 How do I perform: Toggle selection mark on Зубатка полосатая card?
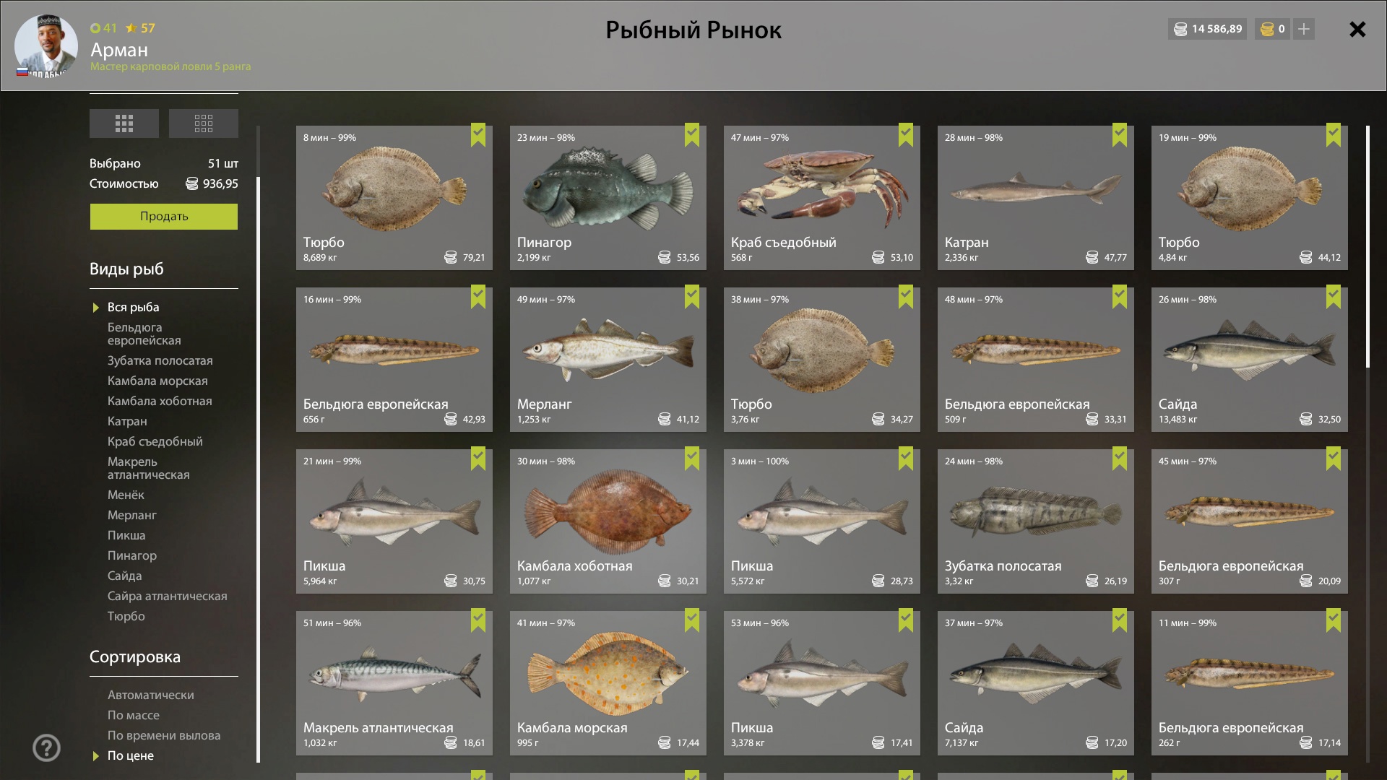pos(1120,459)
